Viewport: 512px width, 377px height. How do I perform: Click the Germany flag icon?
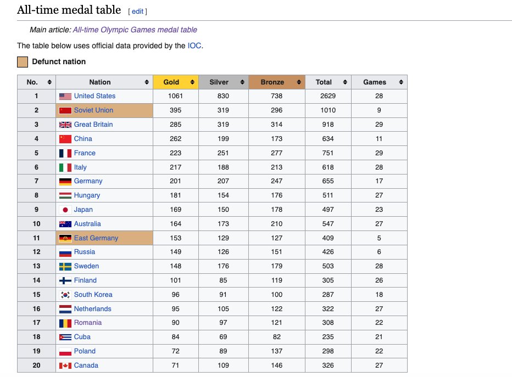pos(65,182)
